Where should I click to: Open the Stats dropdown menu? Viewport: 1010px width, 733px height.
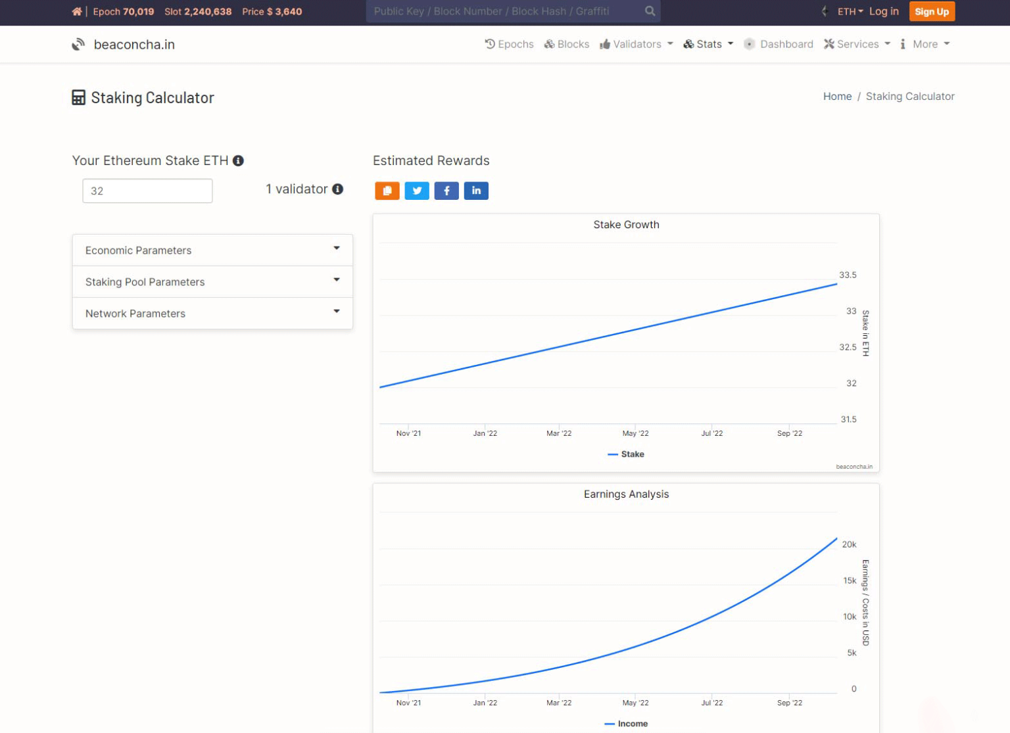pos(708,44)
